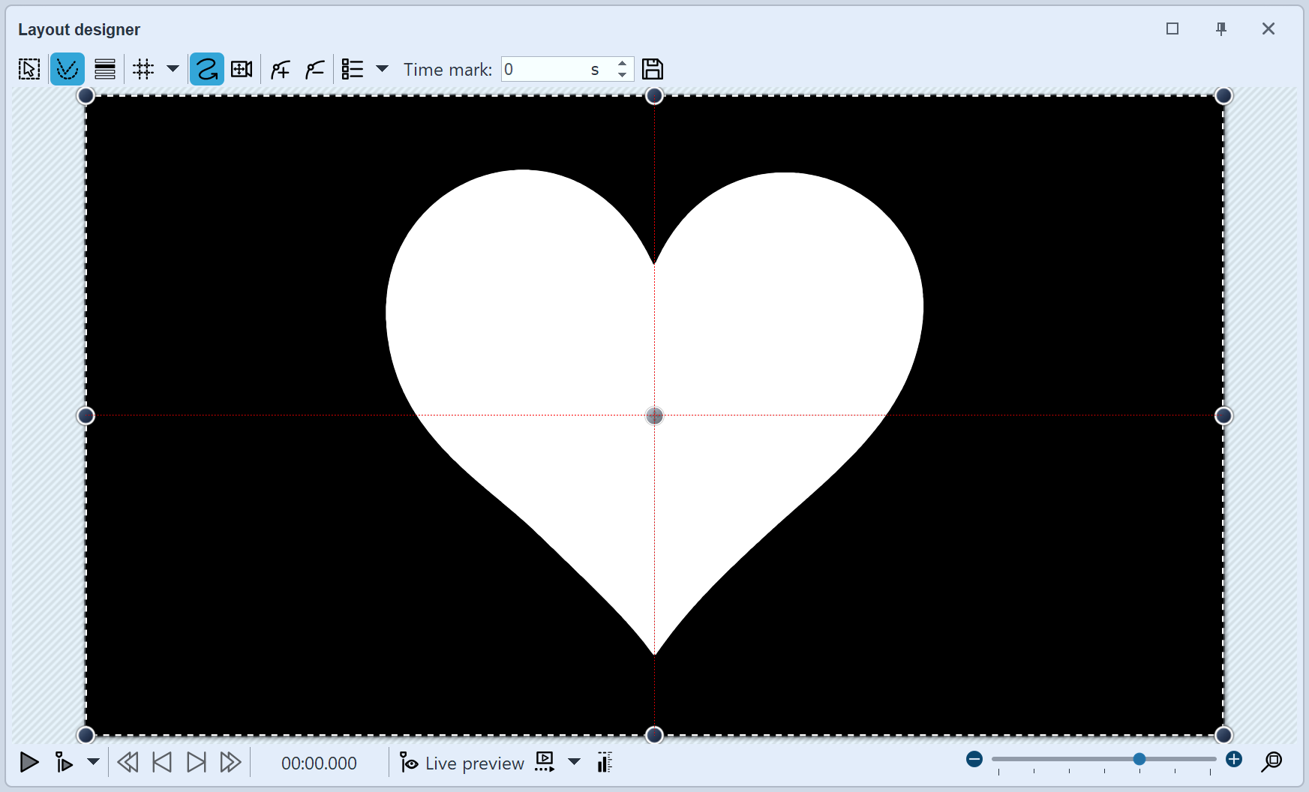
Task: Open the playback statistics display
Action: (605, 762)
